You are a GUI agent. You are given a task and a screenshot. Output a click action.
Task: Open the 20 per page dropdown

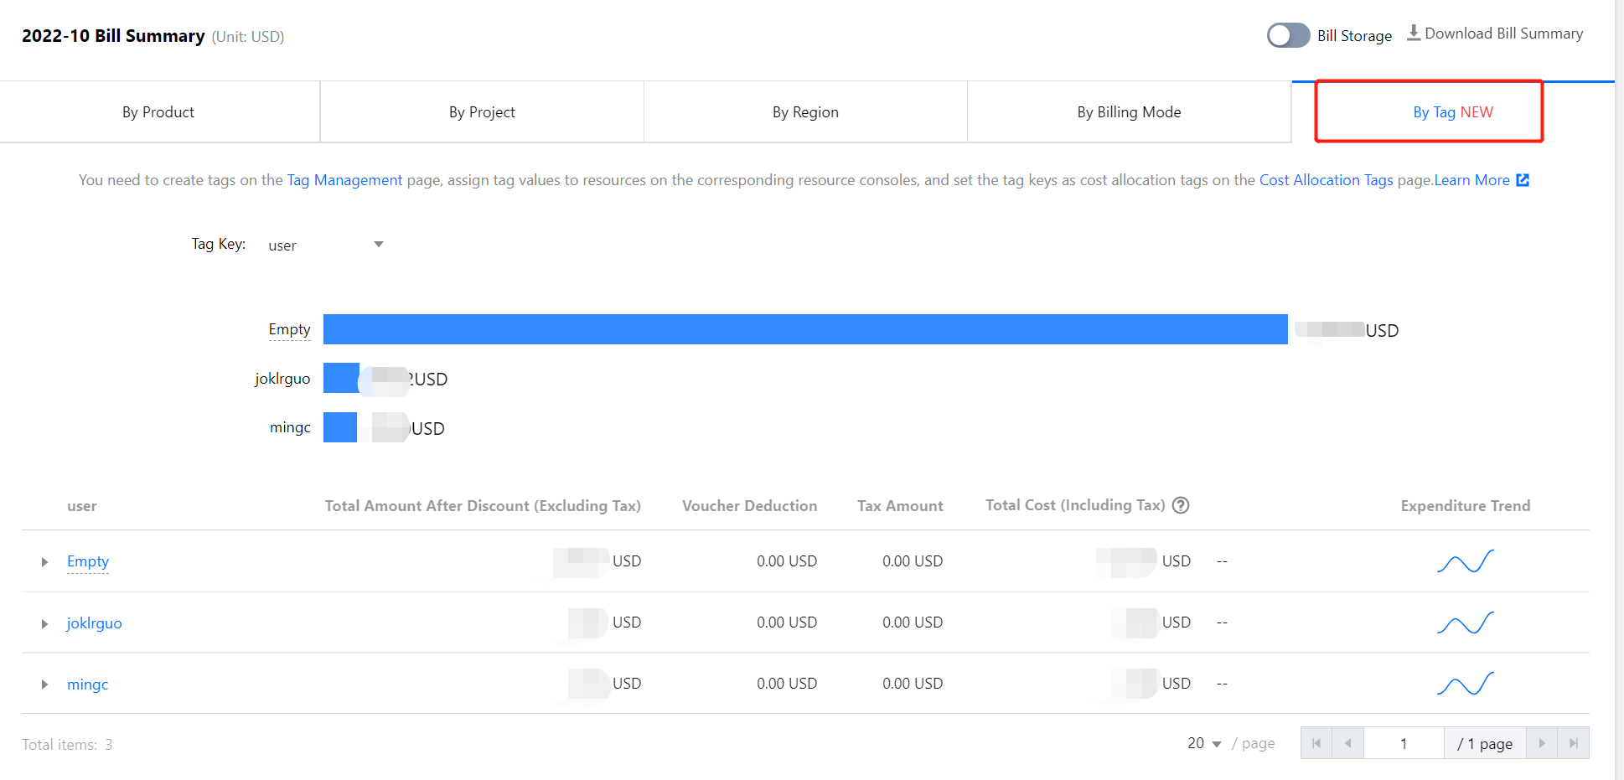(1204, 743)
